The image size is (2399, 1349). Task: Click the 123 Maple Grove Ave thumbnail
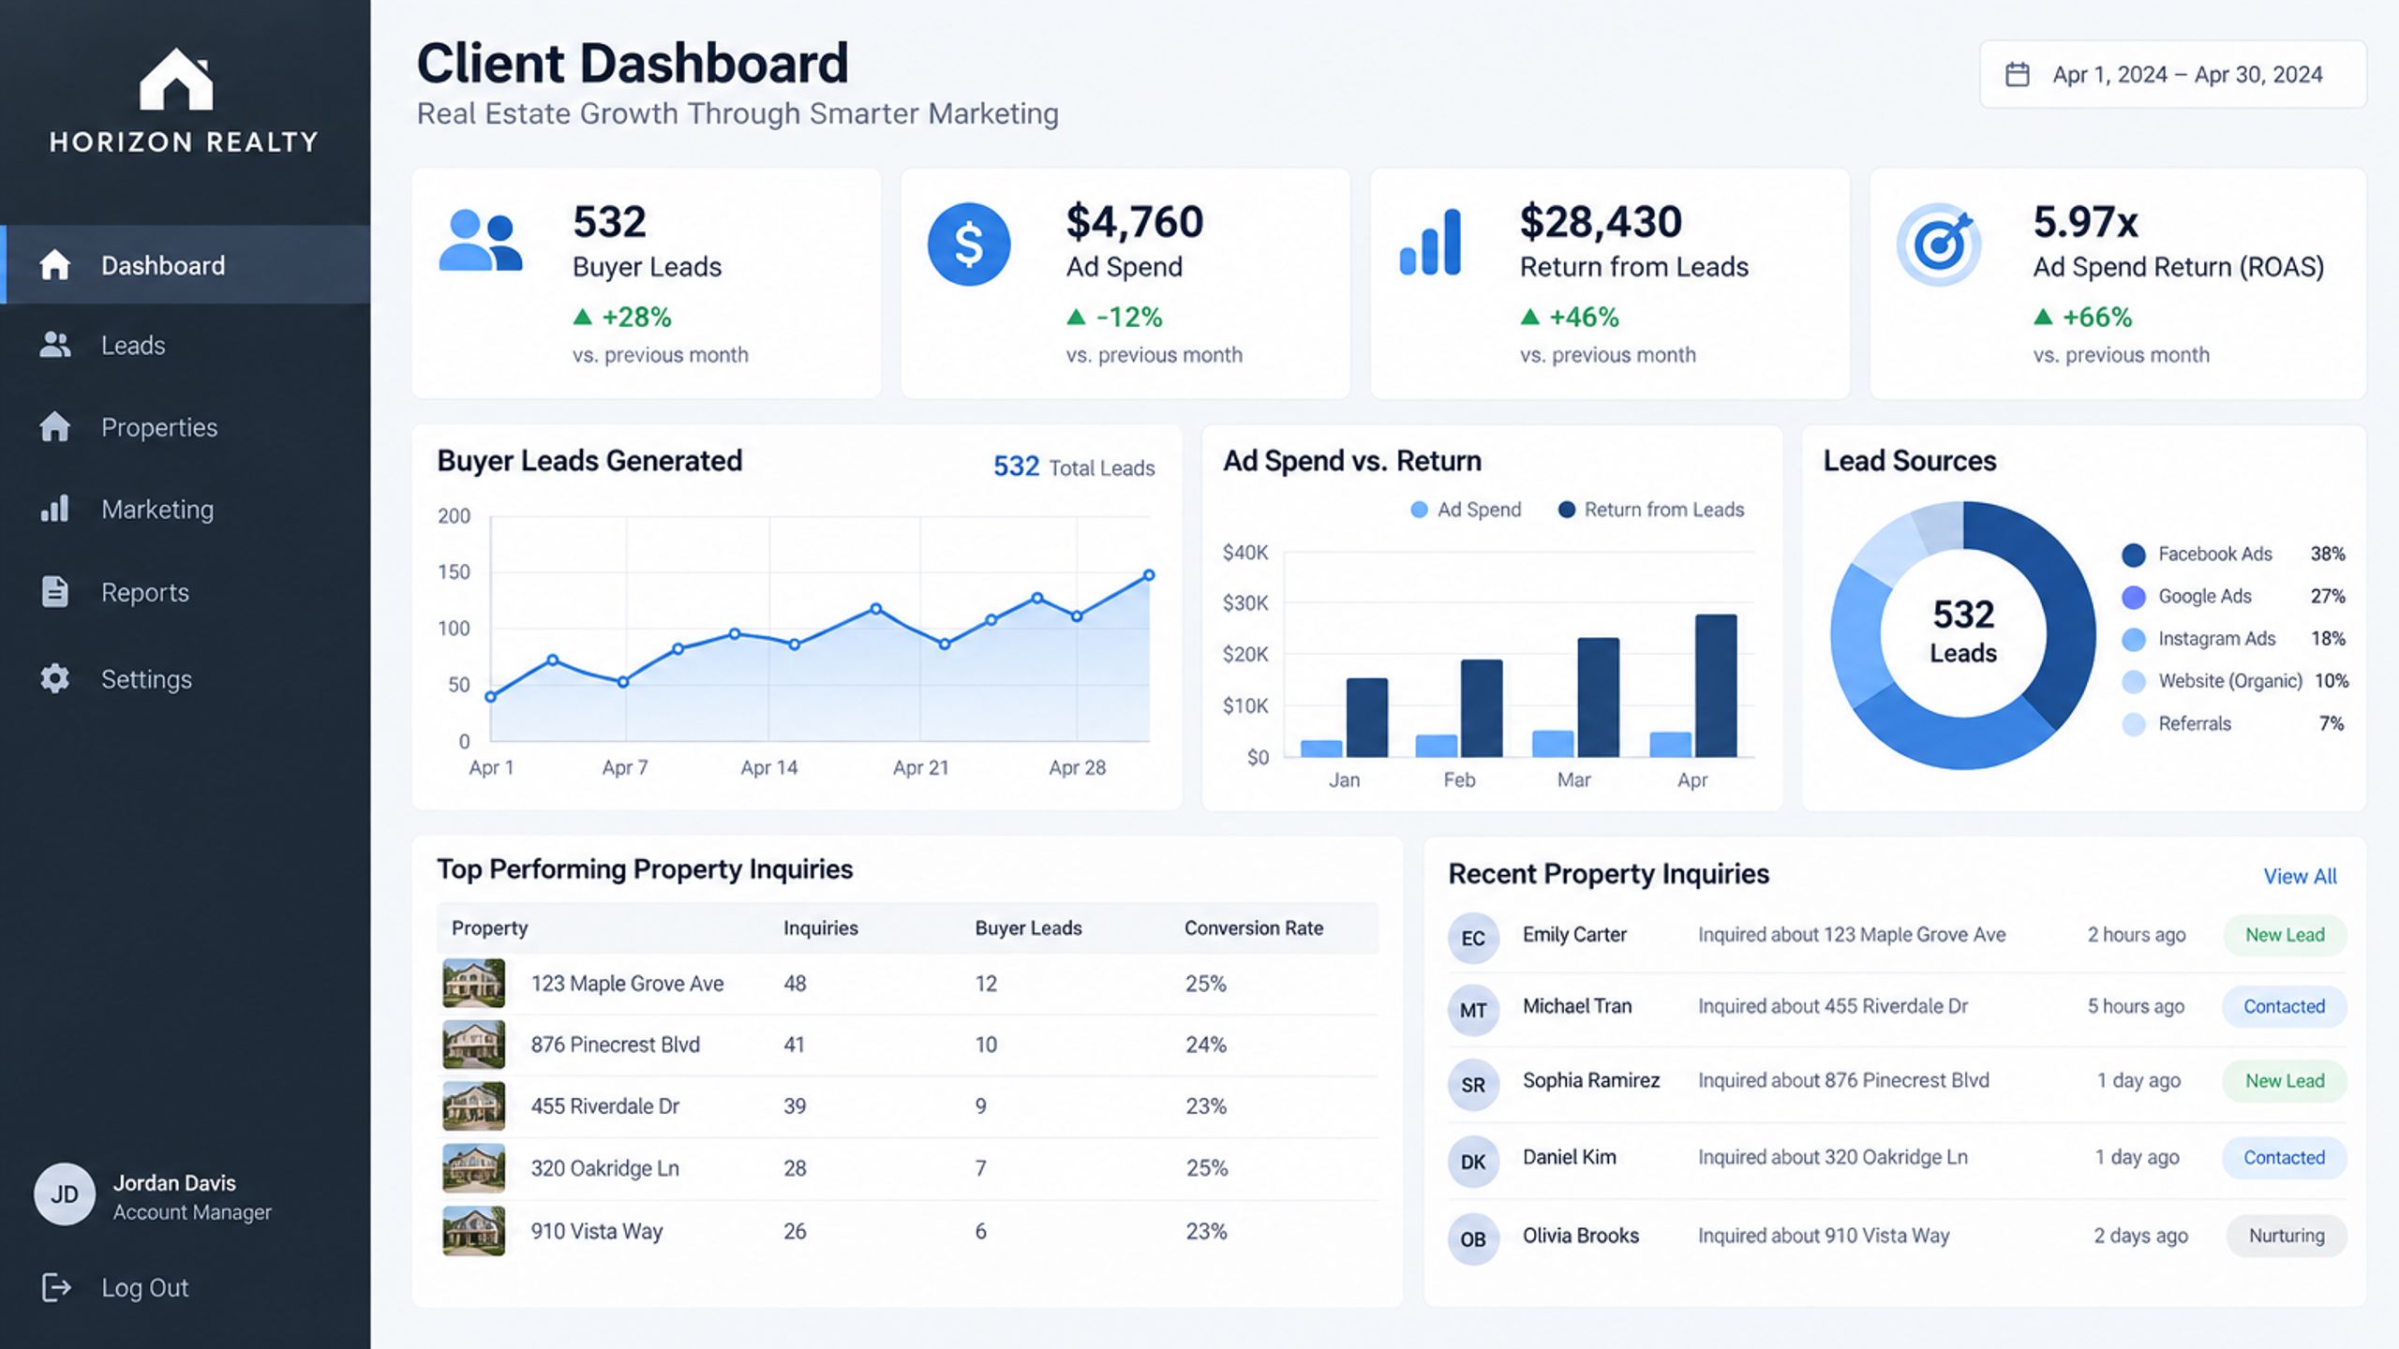tap(473, 983)
